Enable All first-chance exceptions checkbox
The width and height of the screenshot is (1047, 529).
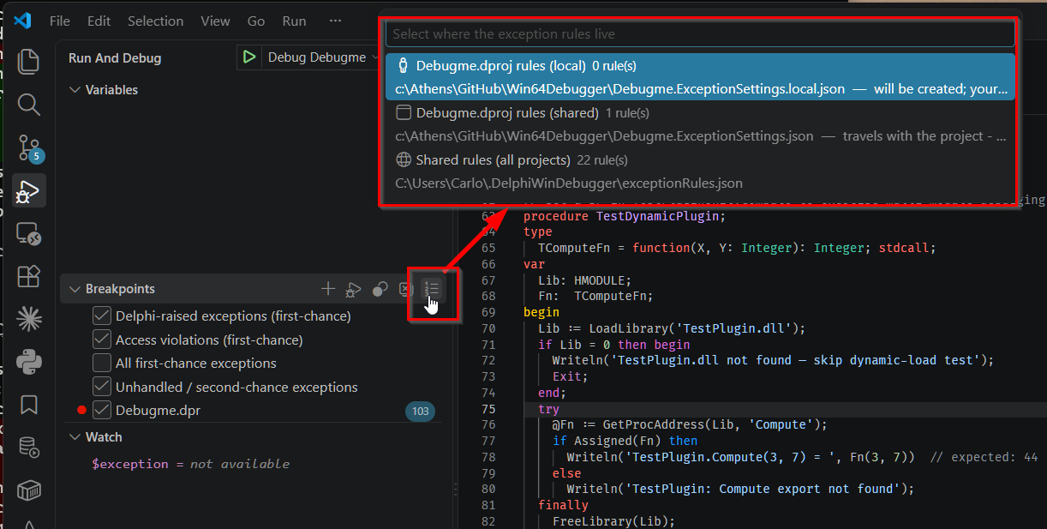pos(101,363)
